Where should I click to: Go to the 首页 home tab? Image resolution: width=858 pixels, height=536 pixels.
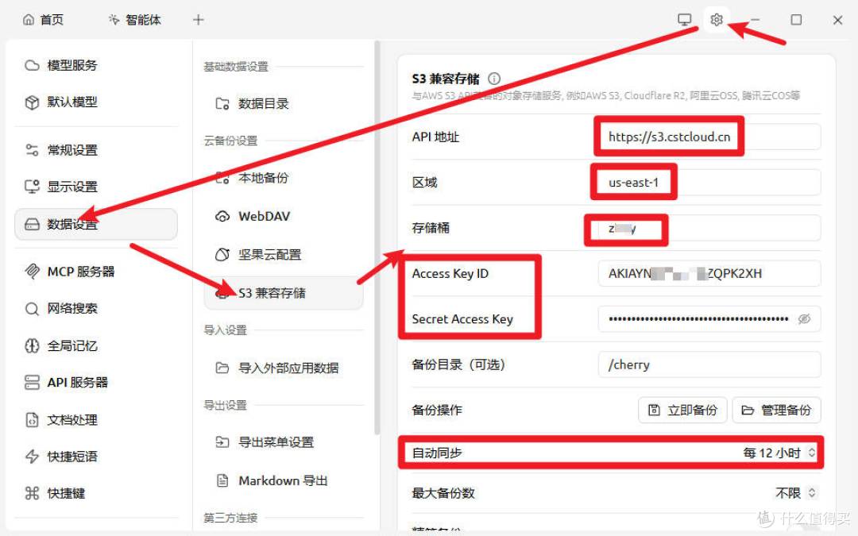coord(43,20)
